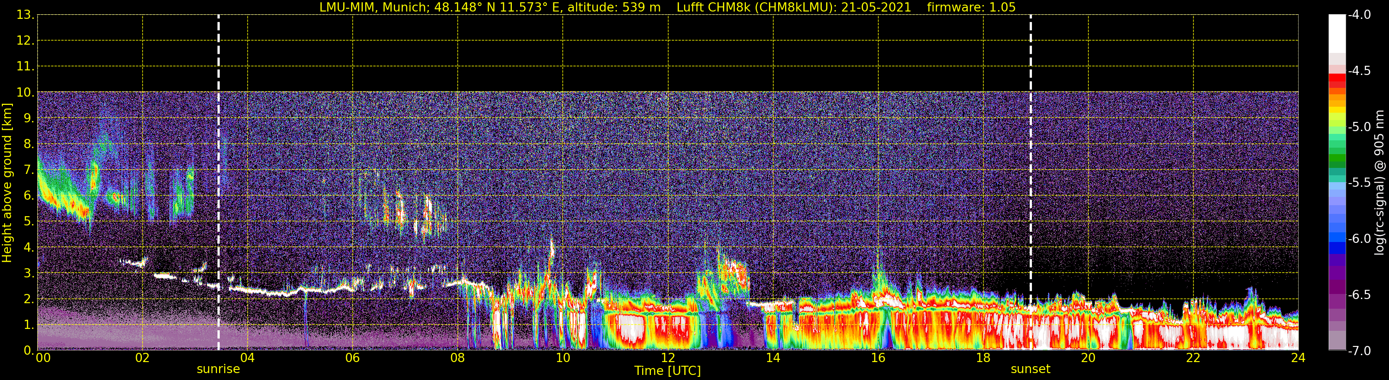Click the 'sunrise' label below the axis
Viewport: 1389px width, 380px height.
click(x=218, y=369)
